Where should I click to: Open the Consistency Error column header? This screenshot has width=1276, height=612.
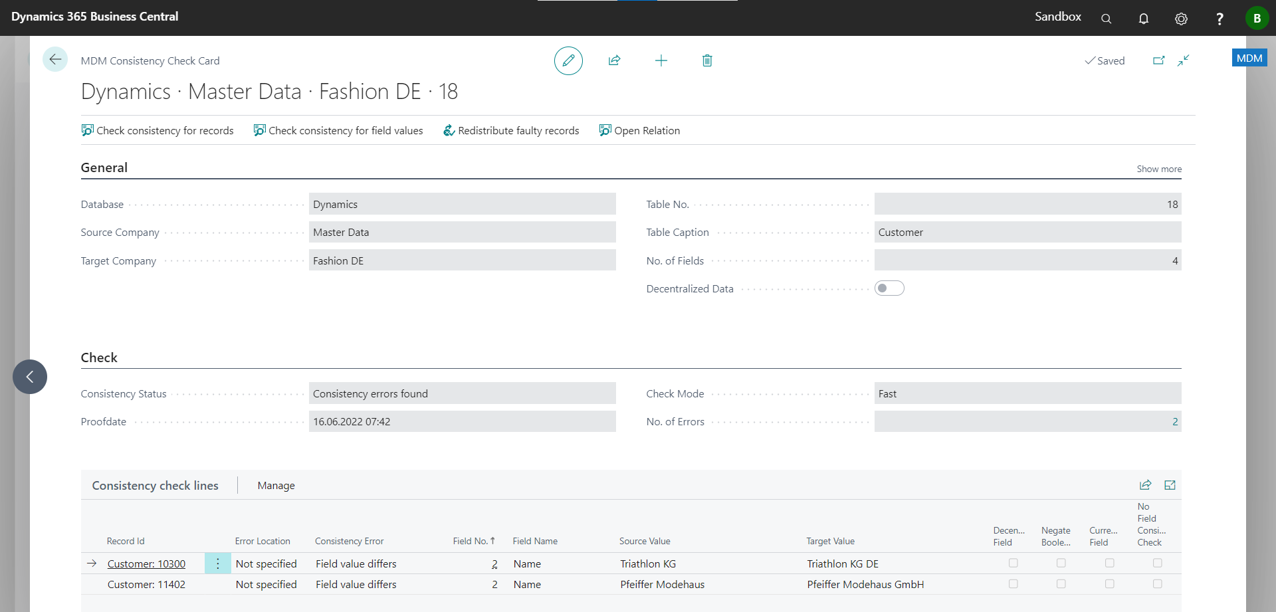[x=350, y=541]
